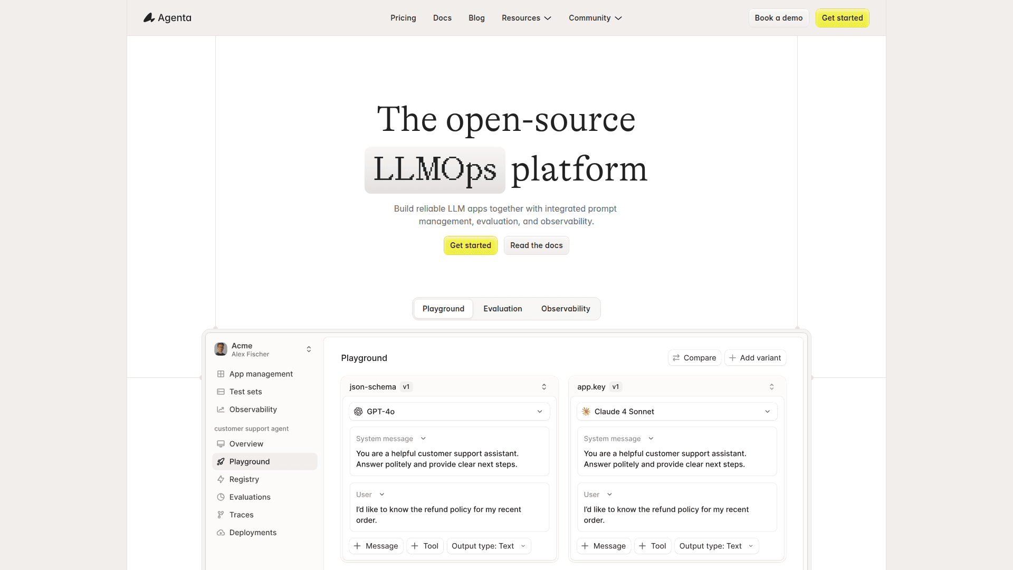Viewport: 1013px width, 570px height.
Task: Open the Claude 4 Sonnet model dropdown
Action: click(676, 412)
